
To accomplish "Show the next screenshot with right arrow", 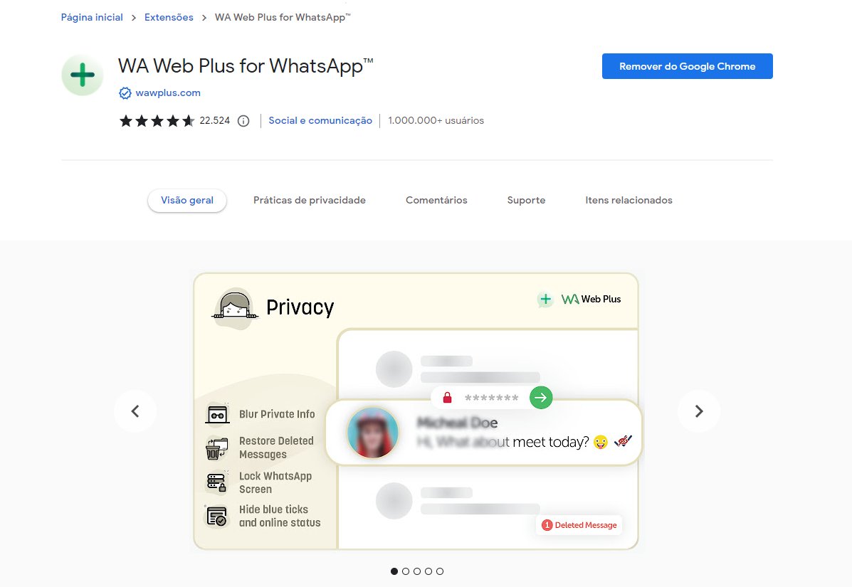I will click(699, 411).
